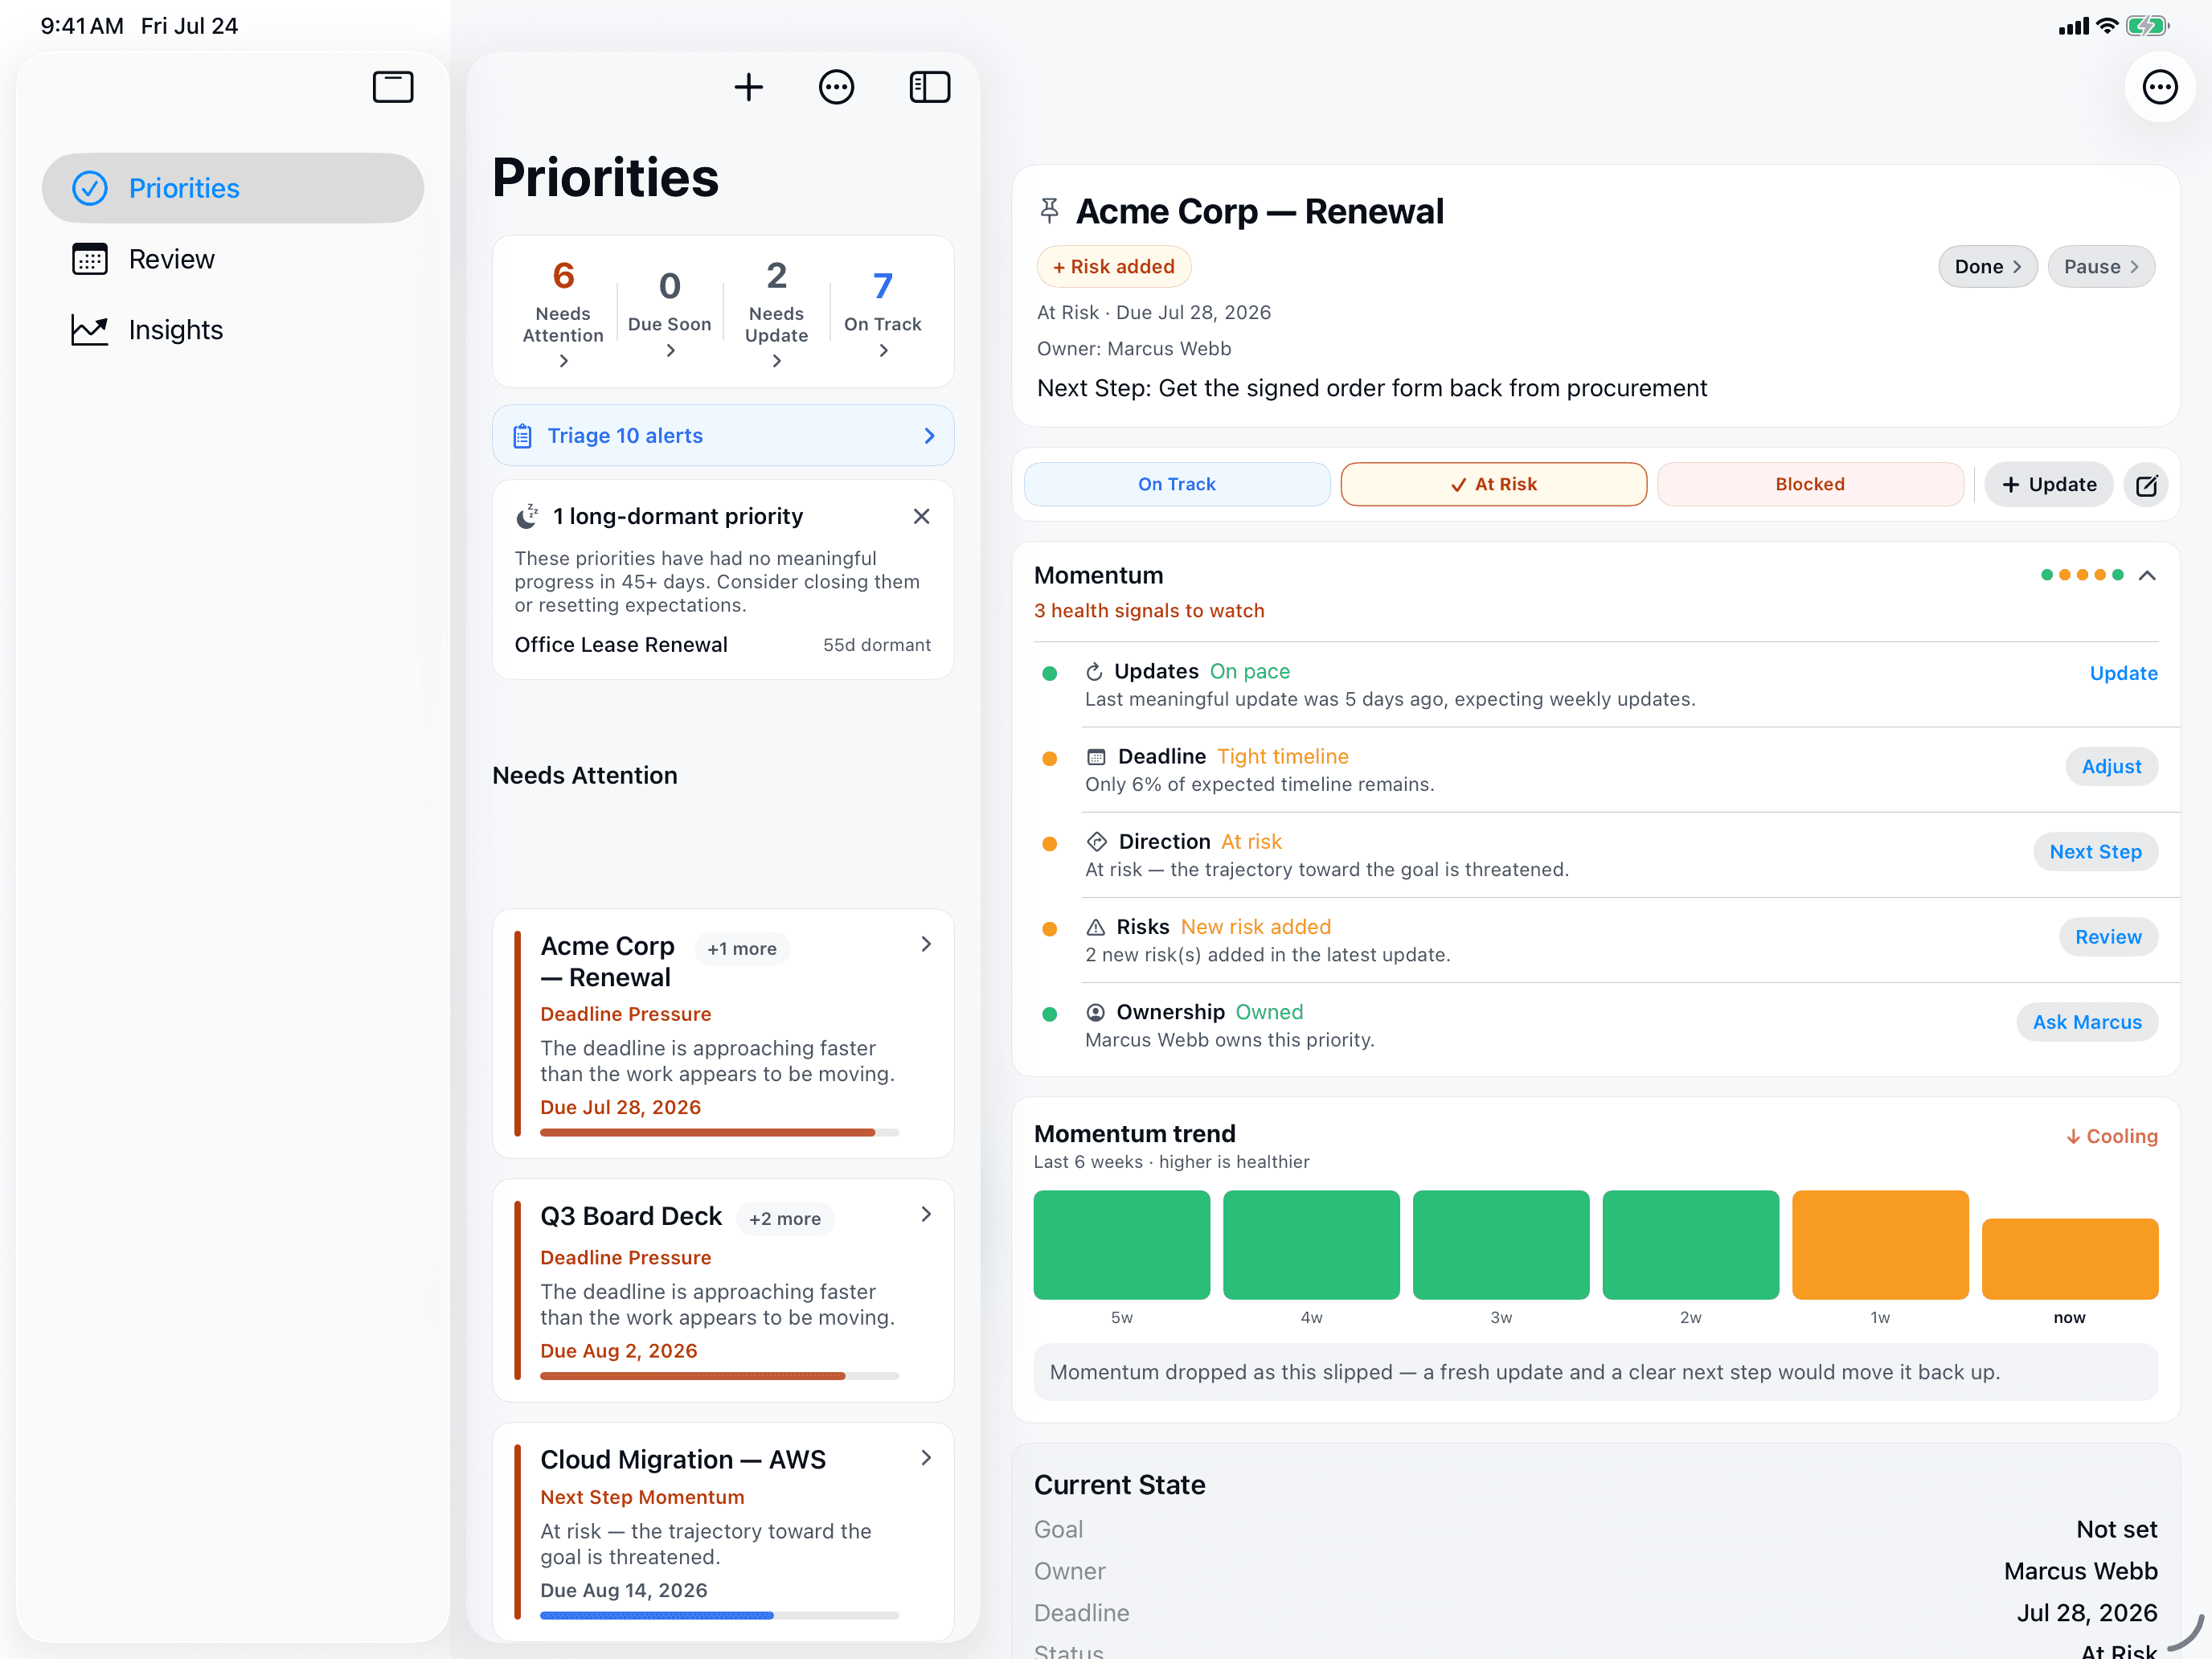
Task: Click Adjust for the Deadline signal
Action: pos(2111,767)
